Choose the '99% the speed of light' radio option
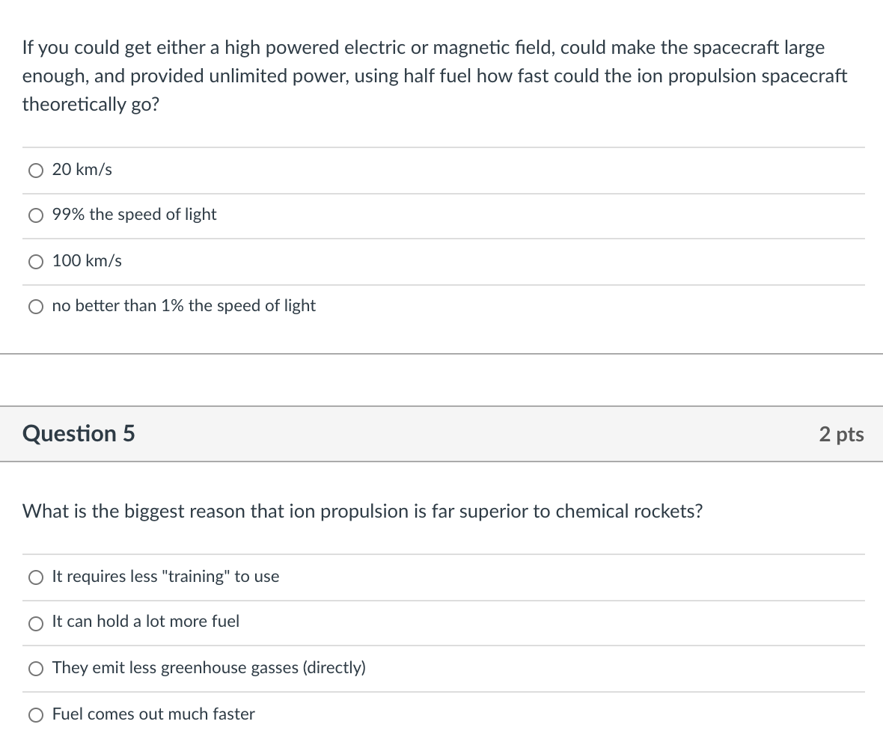883x754 pixels. [x=36, y=216]
